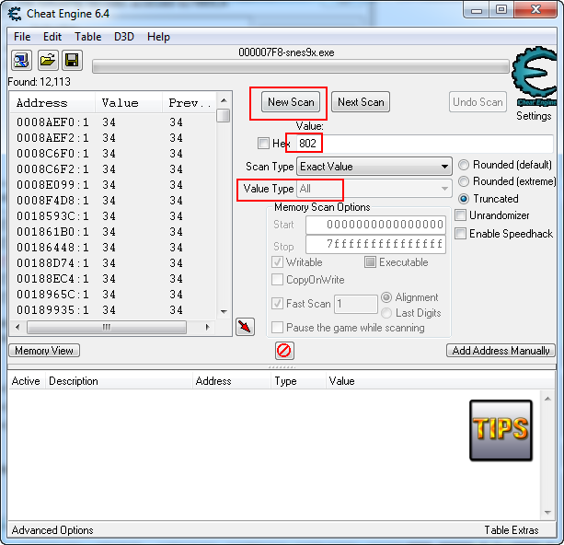Select result row 0018593C:1
564x545 pixels.
point(113,216)
